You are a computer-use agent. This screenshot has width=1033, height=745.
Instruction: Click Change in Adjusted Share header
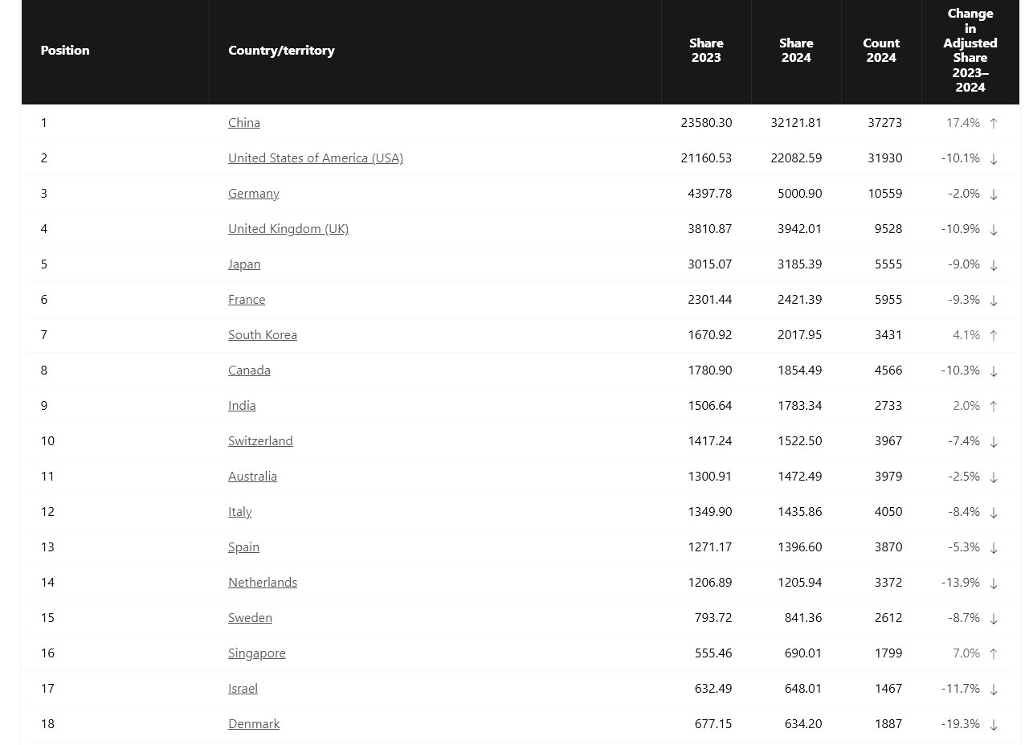970,51
